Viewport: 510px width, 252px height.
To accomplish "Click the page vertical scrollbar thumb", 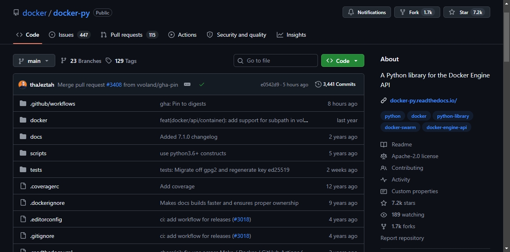I will [x=507, y=37].
